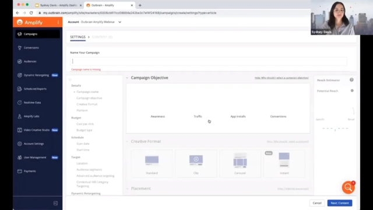Screen dimensions: 373x210
Task: Collapse the section outline double-chevron
Action: point(70,80)
